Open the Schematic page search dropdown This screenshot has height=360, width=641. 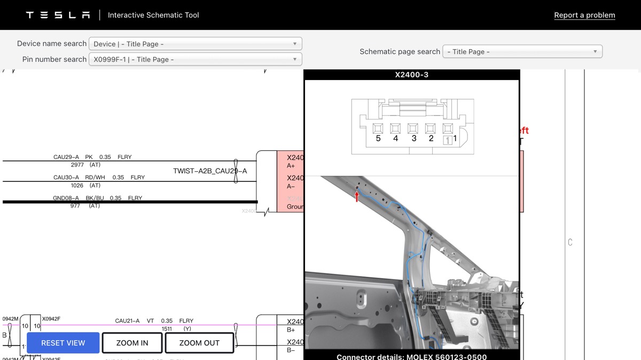(x=522, y=51)
